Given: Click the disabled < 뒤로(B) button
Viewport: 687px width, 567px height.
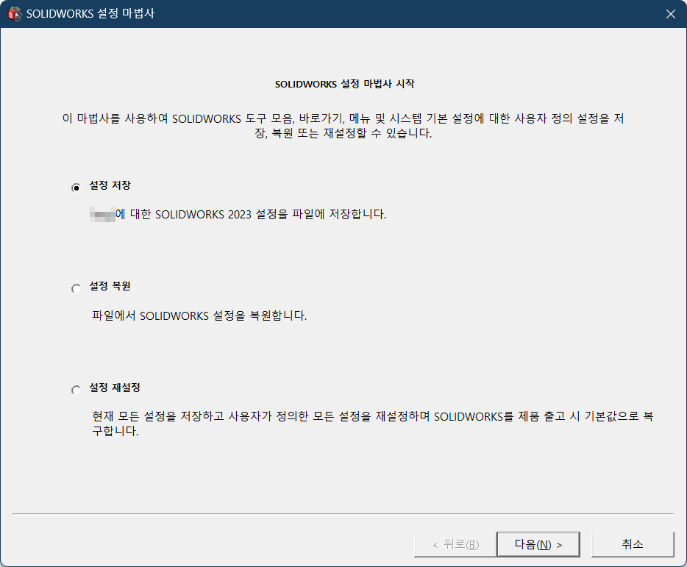Looking at the screenshot, I should point(455,545).
